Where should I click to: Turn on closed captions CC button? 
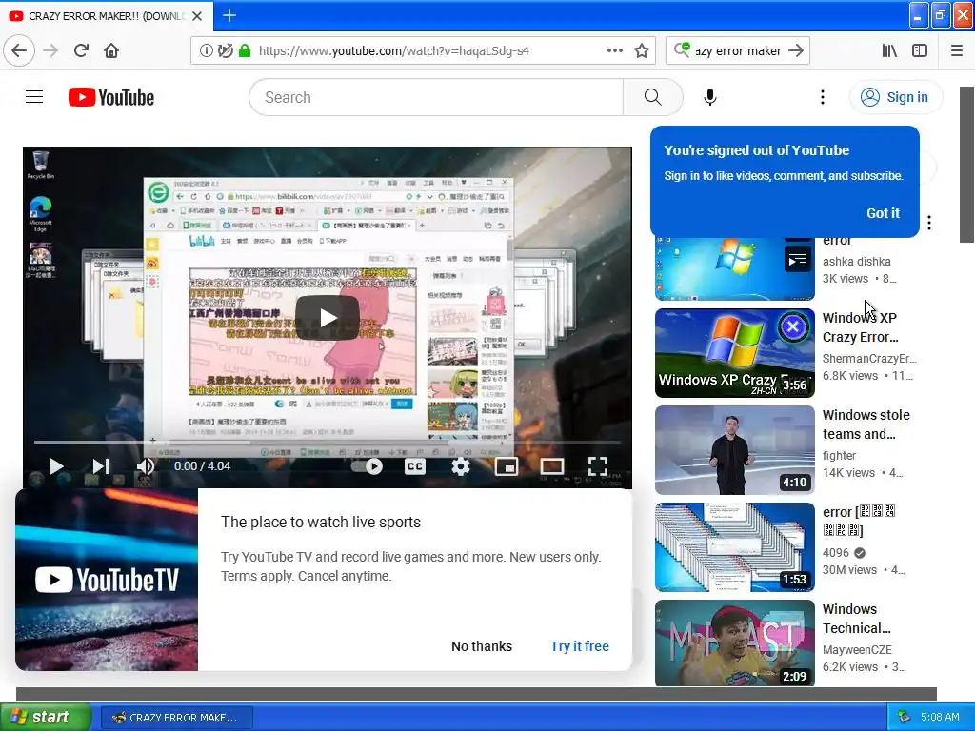pos(415,466)
